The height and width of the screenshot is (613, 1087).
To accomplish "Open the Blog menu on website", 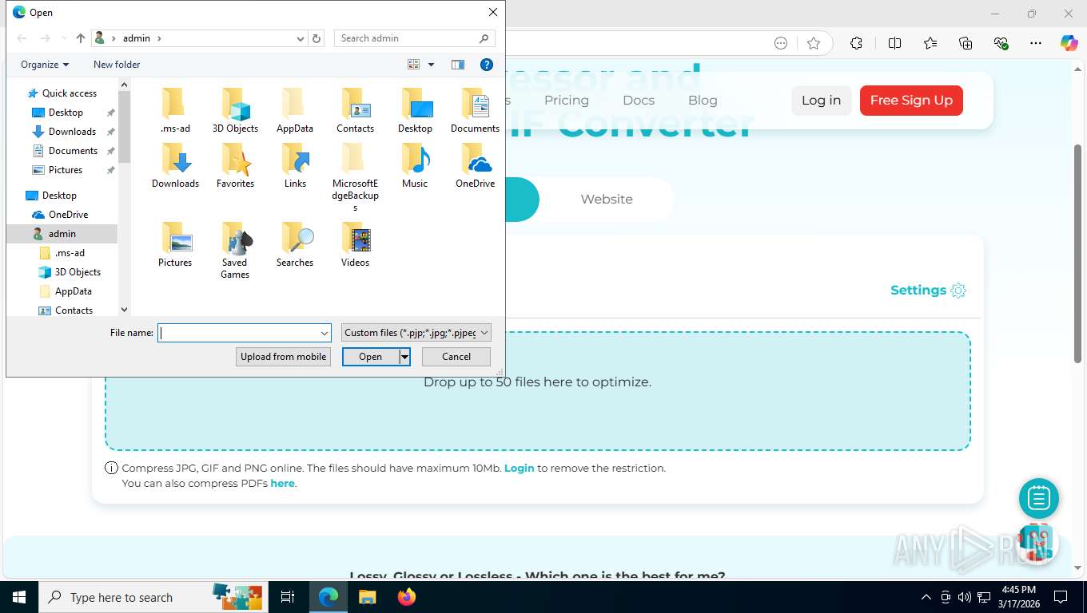I will click(703, 101).
